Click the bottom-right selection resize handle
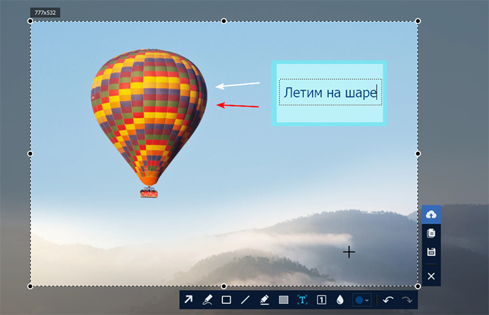This screenshot has width=489, height=315. click(x=418, y=286)
